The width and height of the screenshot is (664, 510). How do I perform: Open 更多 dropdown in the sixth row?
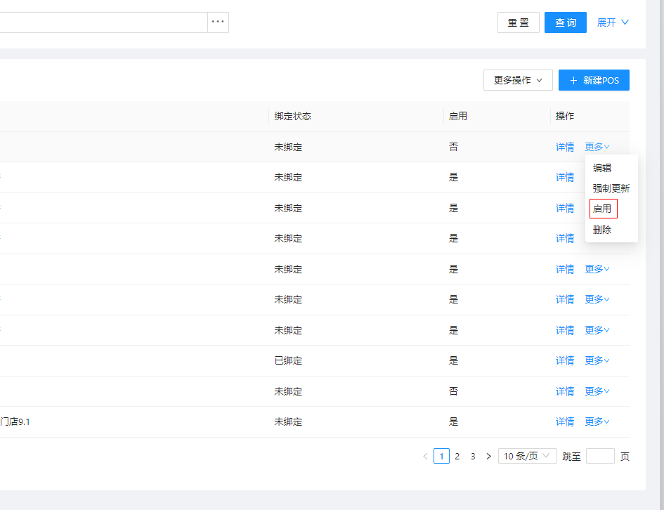point(597,300)
